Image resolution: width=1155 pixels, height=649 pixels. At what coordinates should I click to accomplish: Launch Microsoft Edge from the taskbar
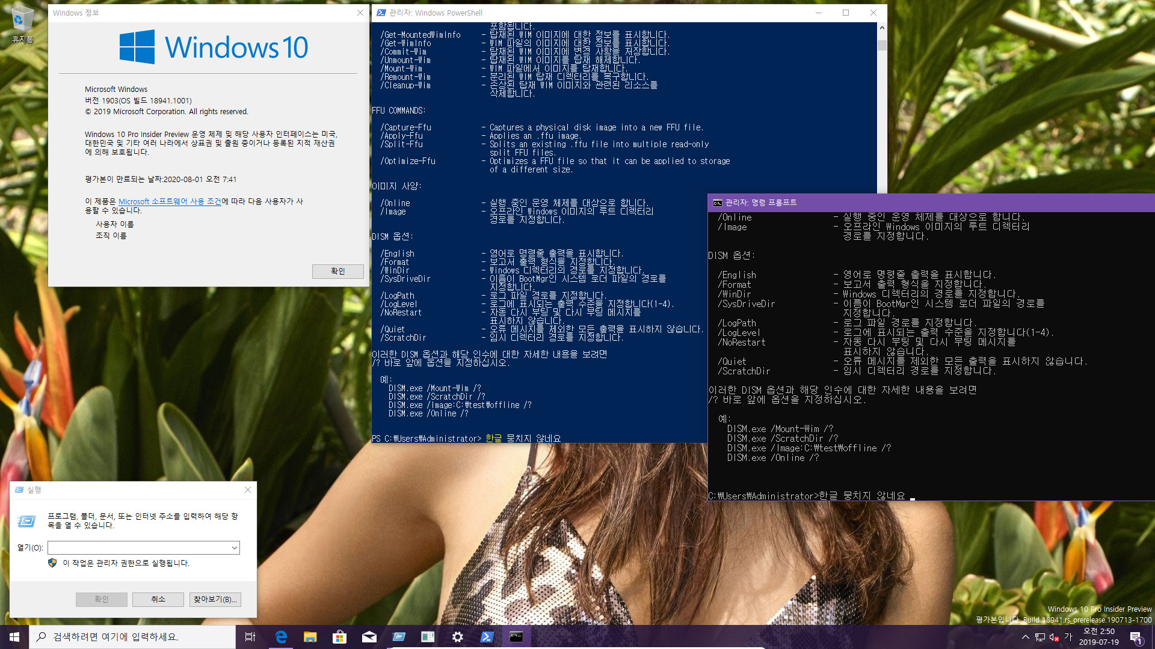coord(281,637)
